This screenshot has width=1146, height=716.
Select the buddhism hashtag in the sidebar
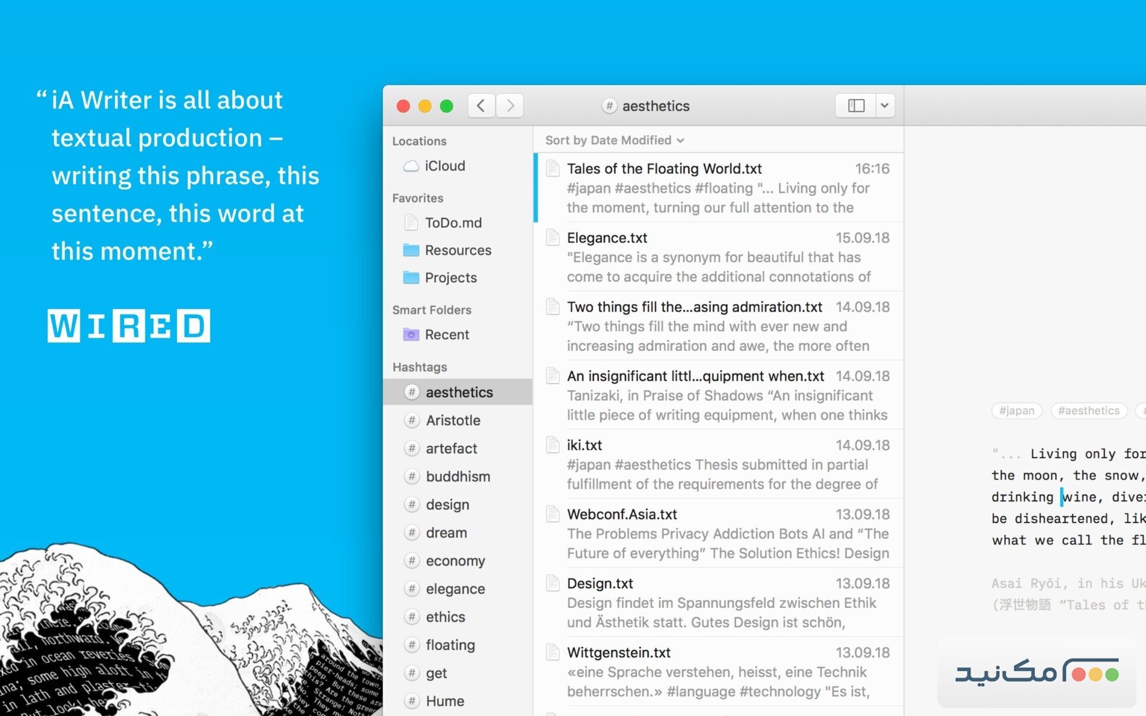point(458,476)
